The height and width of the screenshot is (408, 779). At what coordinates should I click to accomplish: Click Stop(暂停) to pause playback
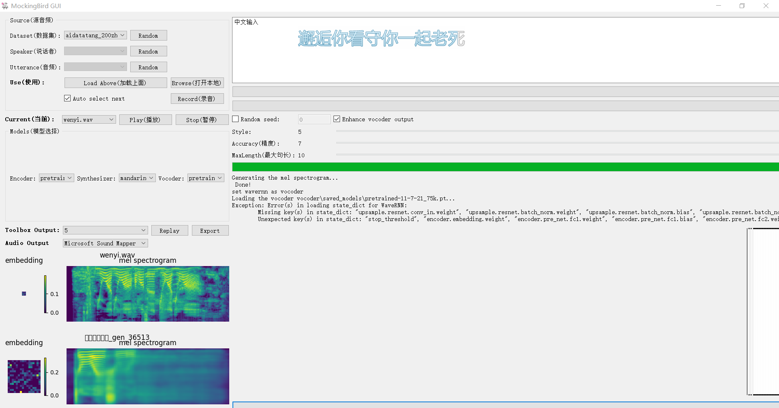[x=202, y=119]
